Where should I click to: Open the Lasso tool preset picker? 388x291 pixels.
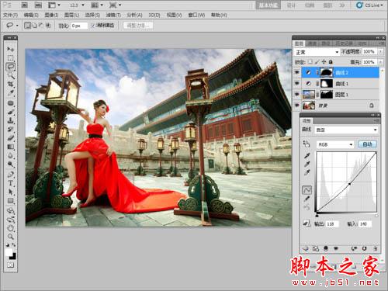[12, 26]
